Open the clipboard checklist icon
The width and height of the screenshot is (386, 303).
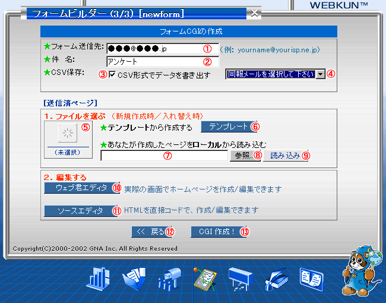click(204, 277)
